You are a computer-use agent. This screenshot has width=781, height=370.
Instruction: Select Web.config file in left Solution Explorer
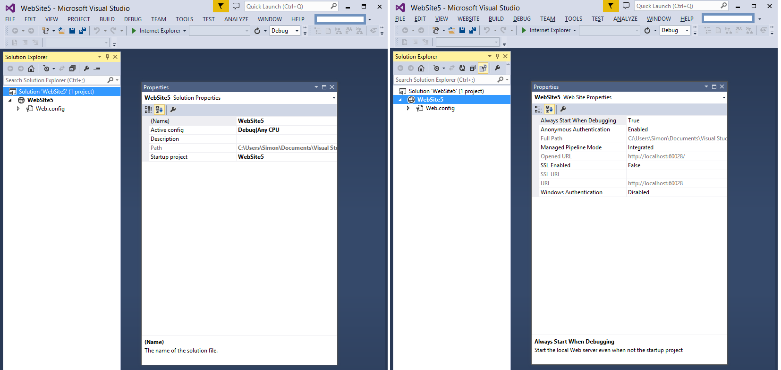[x=50, y=109]
